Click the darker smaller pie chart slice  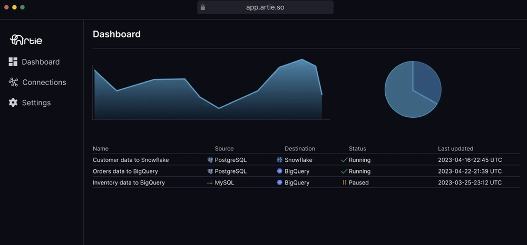(x=426, y=80)
